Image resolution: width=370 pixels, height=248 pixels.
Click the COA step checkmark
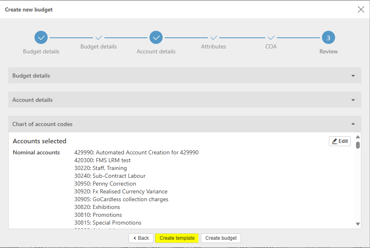point(271,38)
